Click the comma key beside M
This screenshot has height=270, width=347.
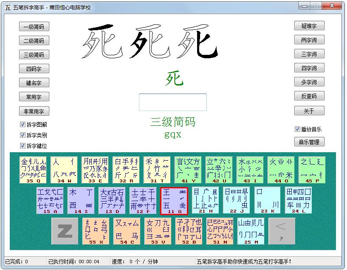282,232
